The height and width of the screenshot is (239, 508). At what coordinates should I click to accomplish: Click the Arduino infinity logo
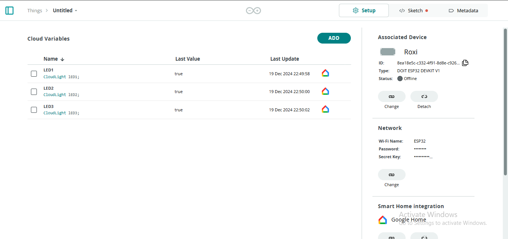(253, 10)
